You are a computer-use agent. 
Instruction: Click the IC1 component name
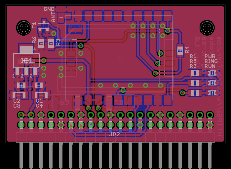(x=26, y=61)
